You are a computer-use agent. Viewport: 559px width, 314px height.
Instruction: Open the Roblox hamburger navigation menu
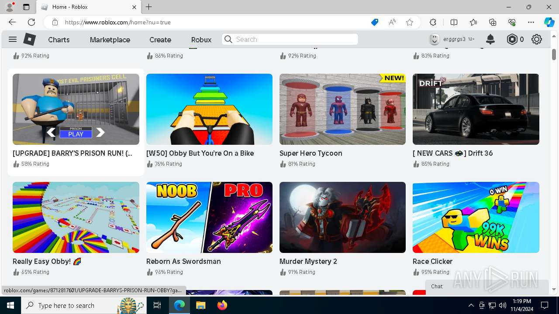point(13,39)
